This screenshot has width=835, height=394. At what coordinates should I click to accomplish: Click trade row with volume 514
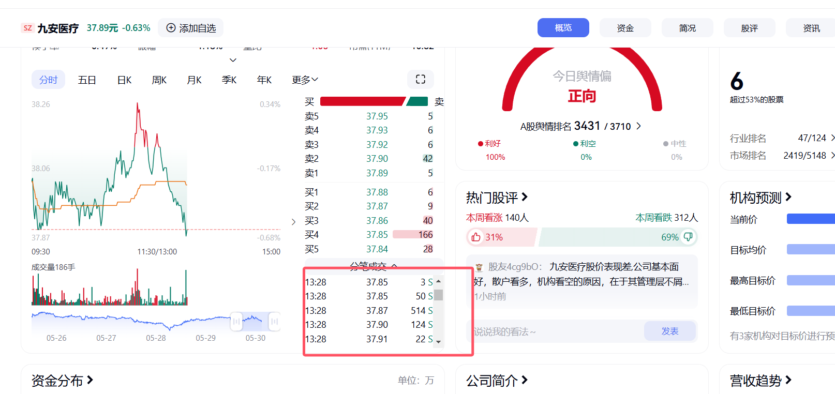(369, 311)
